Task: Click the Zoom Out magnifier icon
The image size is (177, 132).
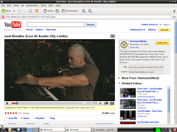Action: click(x=84, y=11)
